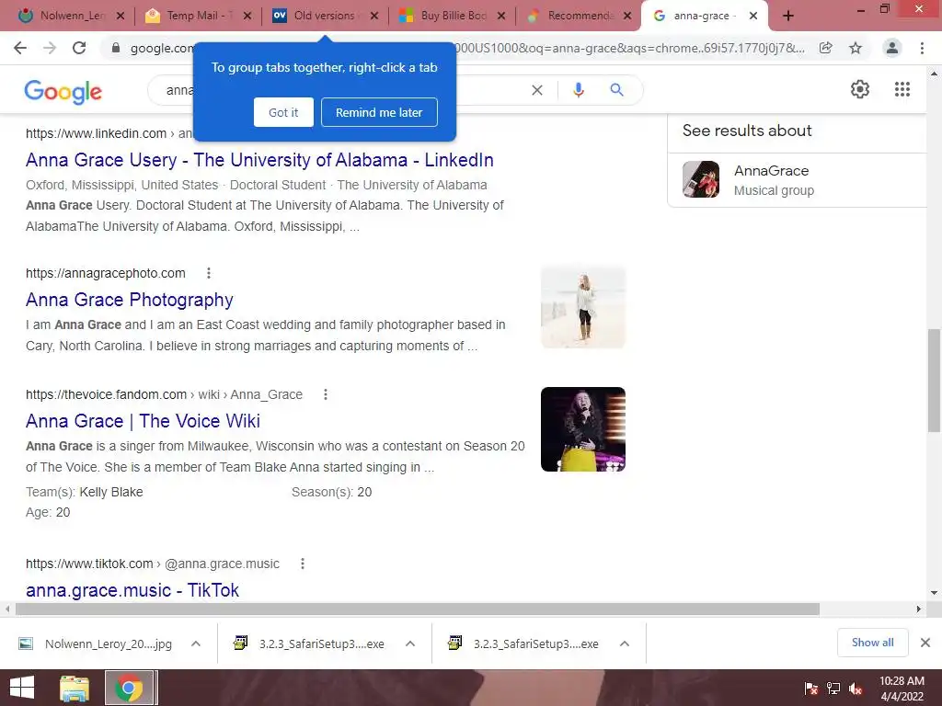Switch to the Recommenda tab
Screen dimensions: 942x706
pos(580,16)
